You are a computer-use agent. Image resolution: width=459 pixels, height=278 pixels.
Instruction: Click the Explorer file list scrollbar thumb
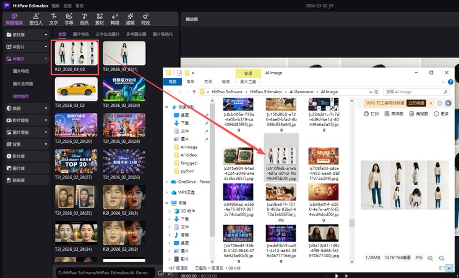click(352, 224)
